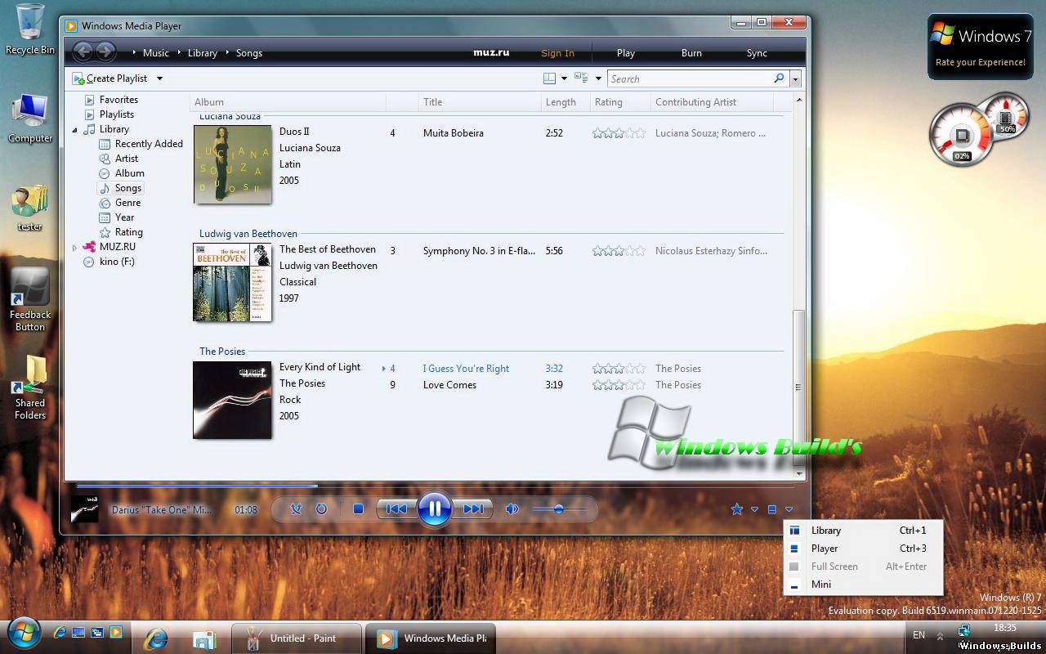The width and height of the screenshot is (1046, 654).
Task: Click the Ludwig van Beethoven group header
Action: click(248, 234)
